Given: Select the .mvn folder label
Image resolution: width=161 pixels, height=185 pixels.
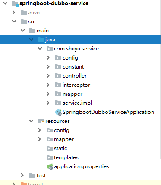Looking at the screenshot, I should pyautogui.click(x=34, y=13).
